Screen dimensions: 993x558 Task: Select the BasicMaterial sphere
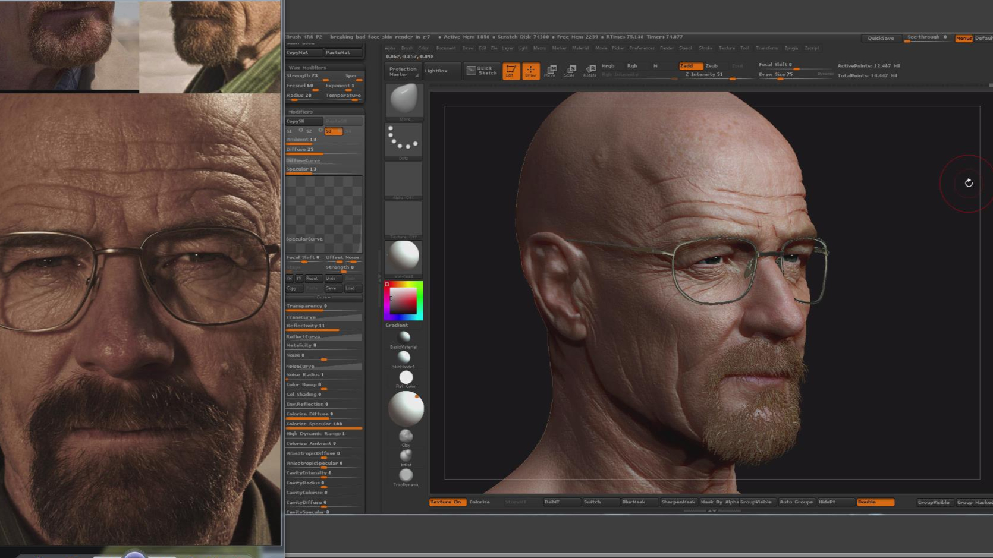tap(404, 337)
